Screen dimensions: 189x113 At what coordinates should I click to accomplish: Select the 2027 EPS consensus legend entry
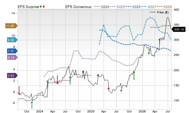point(149,7)
